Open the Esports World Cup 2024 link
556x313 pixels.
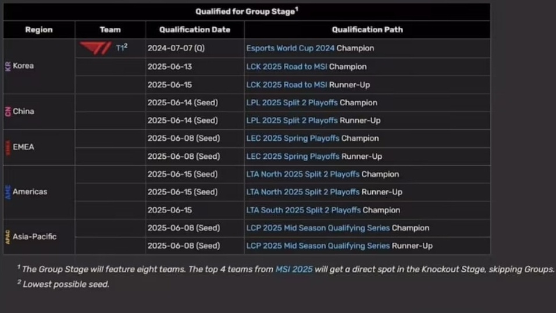tap(290, 48)
